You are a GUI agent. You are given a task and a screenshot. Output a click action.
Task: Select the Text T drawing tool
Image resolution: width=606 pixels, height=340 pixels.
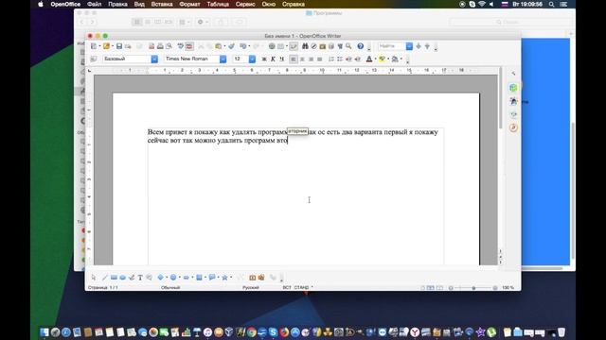point(140,277)
